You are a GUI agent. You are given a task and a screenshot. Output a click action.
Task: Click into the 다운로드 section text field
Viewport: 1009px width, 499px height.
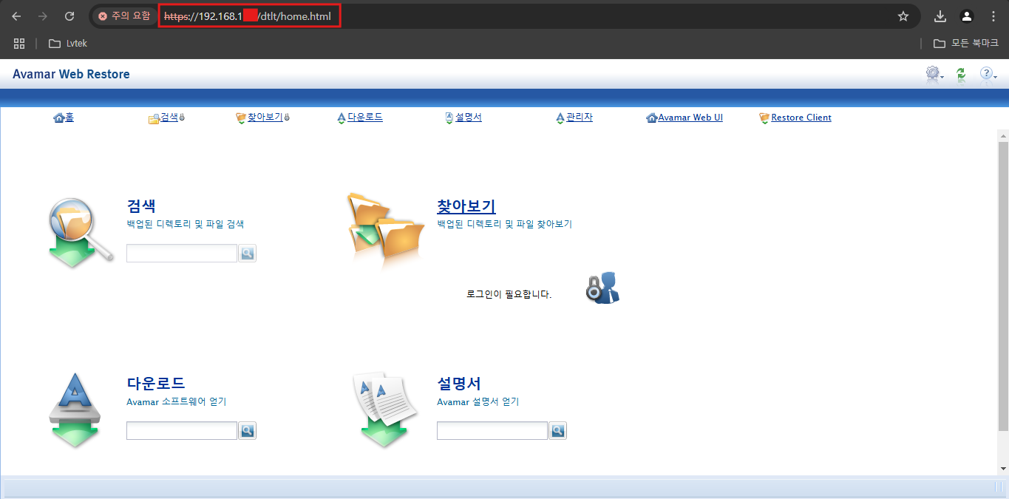pos(182,431)
